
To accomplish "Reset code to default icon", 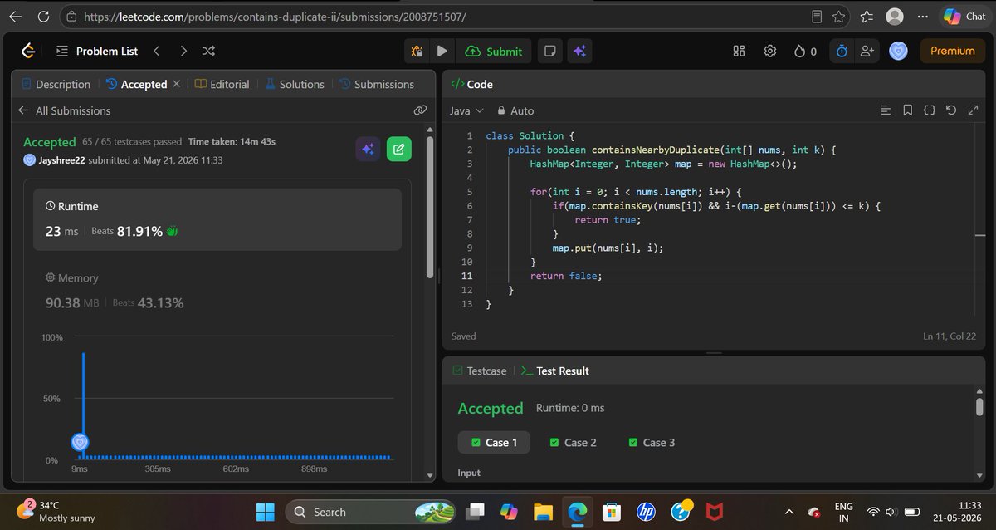I will point(951,110).
